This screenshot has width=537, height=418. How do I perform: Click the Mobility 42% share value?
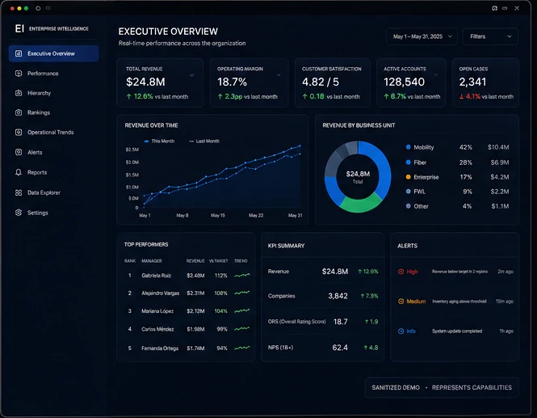[465, 147]
